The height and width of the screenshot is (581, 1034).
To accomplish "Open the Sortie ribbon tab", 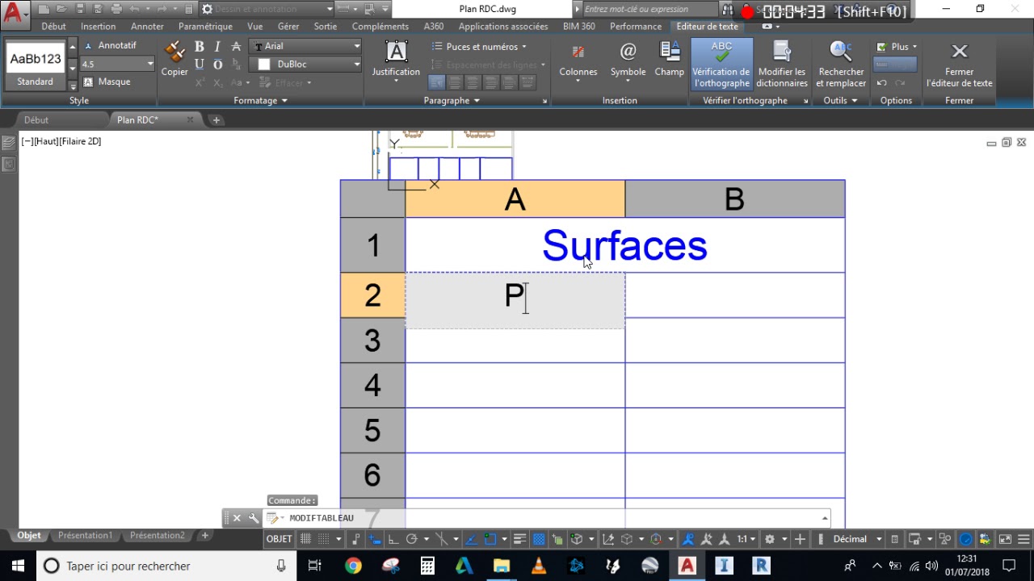I will 326,27.
